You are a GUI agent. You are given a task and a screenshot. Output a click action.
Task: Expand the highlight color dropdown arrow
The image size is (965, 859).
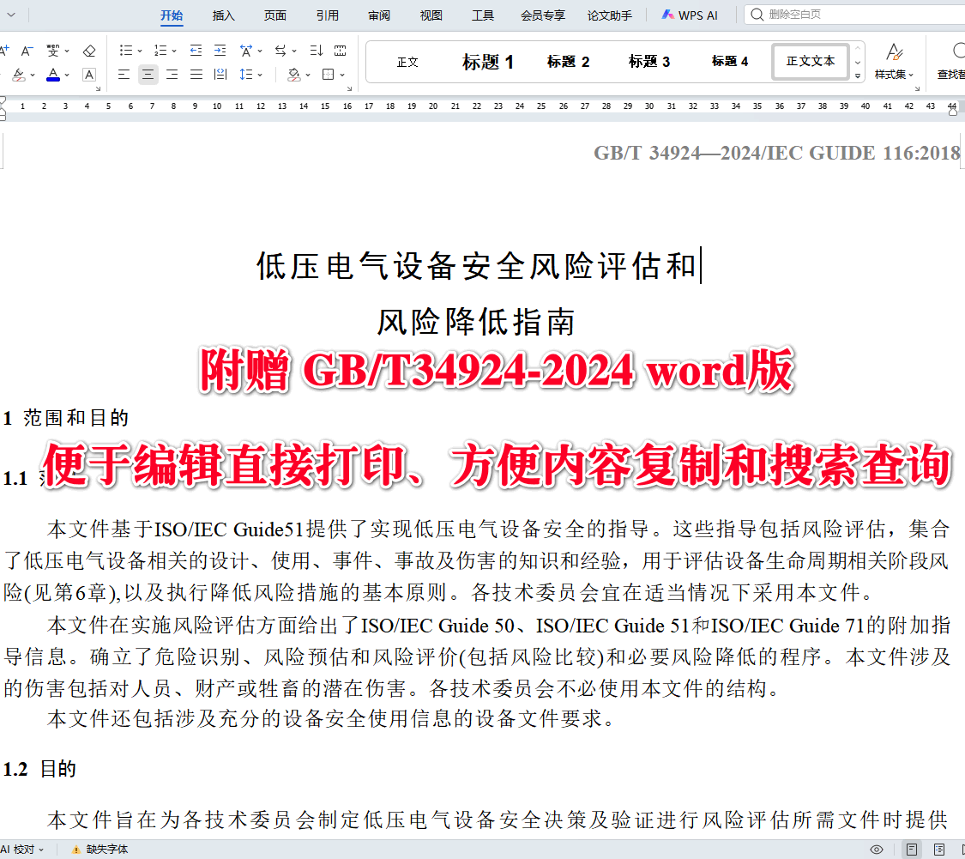[x=33, y=76]
